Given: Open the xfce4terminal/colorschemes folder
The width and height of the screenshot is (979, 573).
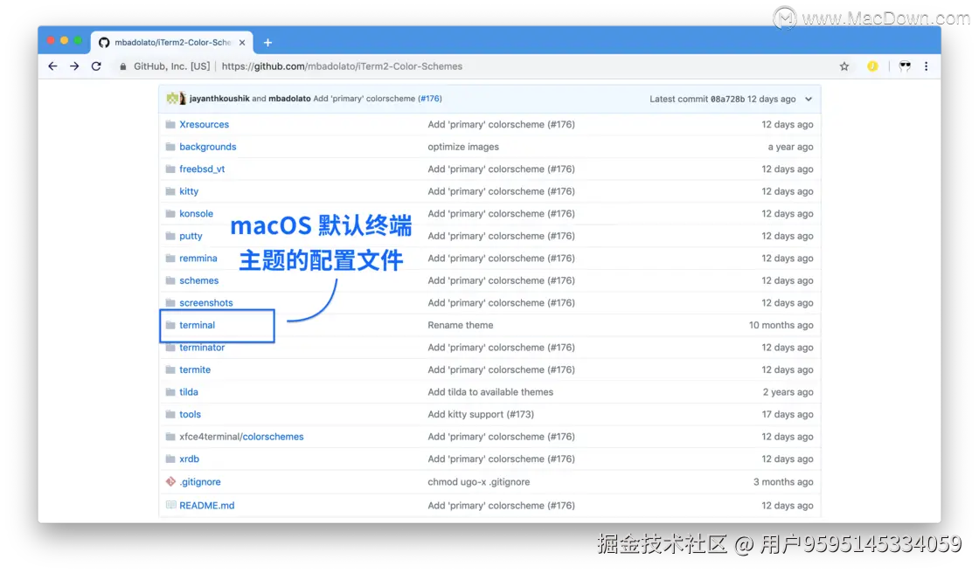Looking at the screenshot, I should (241, 437).
